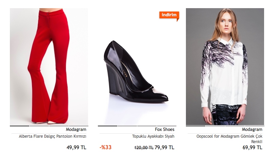Click the -%33 discount percentage label
Image resolution: width=277 pixels, height=156 pixels.
pos(105,148)
